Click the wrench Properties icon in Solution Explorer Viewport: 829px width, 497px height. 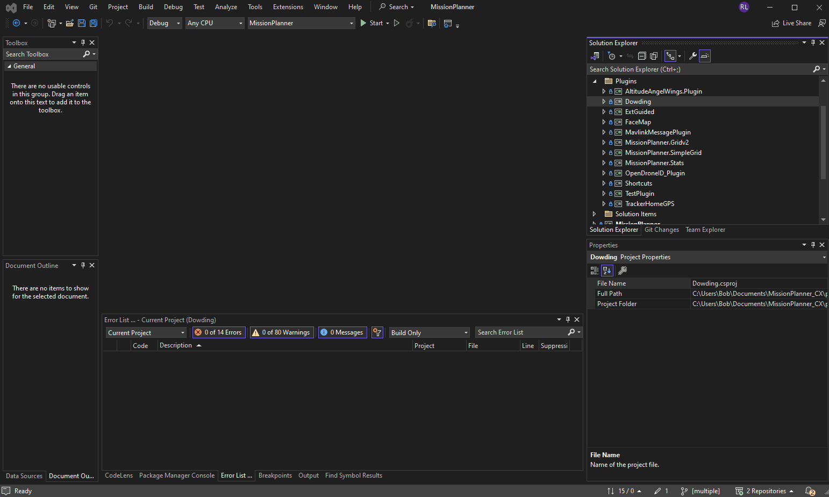pyautogui.click(x=693, y=56)
